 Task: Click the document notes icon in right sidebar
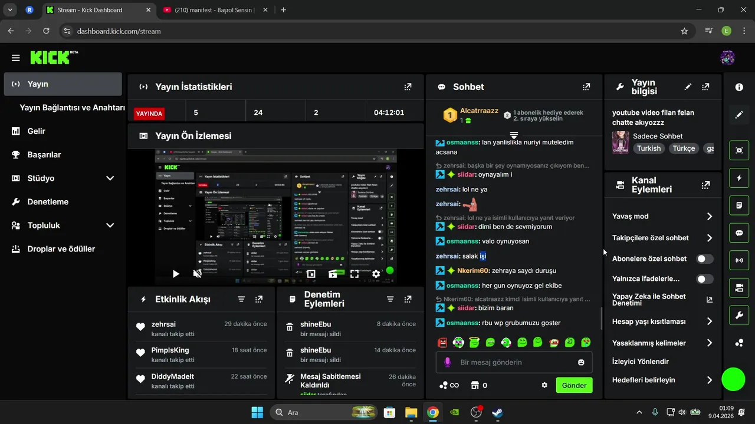point(739,206)
